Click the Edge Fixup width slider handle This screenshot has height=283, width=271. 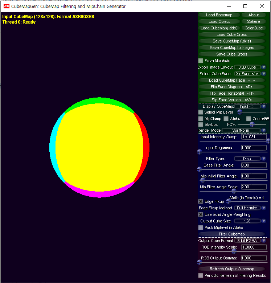point(229,201)
